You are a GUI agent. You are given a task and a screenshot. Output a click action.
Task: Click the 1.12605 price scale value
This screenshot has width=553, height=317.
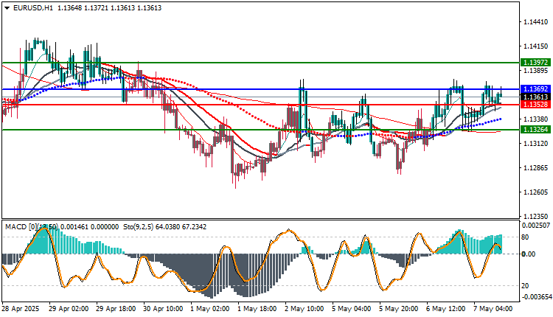pyautogui.click(x=536, y=192)
